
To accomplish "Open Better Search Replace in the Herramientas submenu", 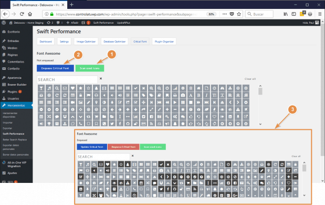I will click(x=15, y=140).
